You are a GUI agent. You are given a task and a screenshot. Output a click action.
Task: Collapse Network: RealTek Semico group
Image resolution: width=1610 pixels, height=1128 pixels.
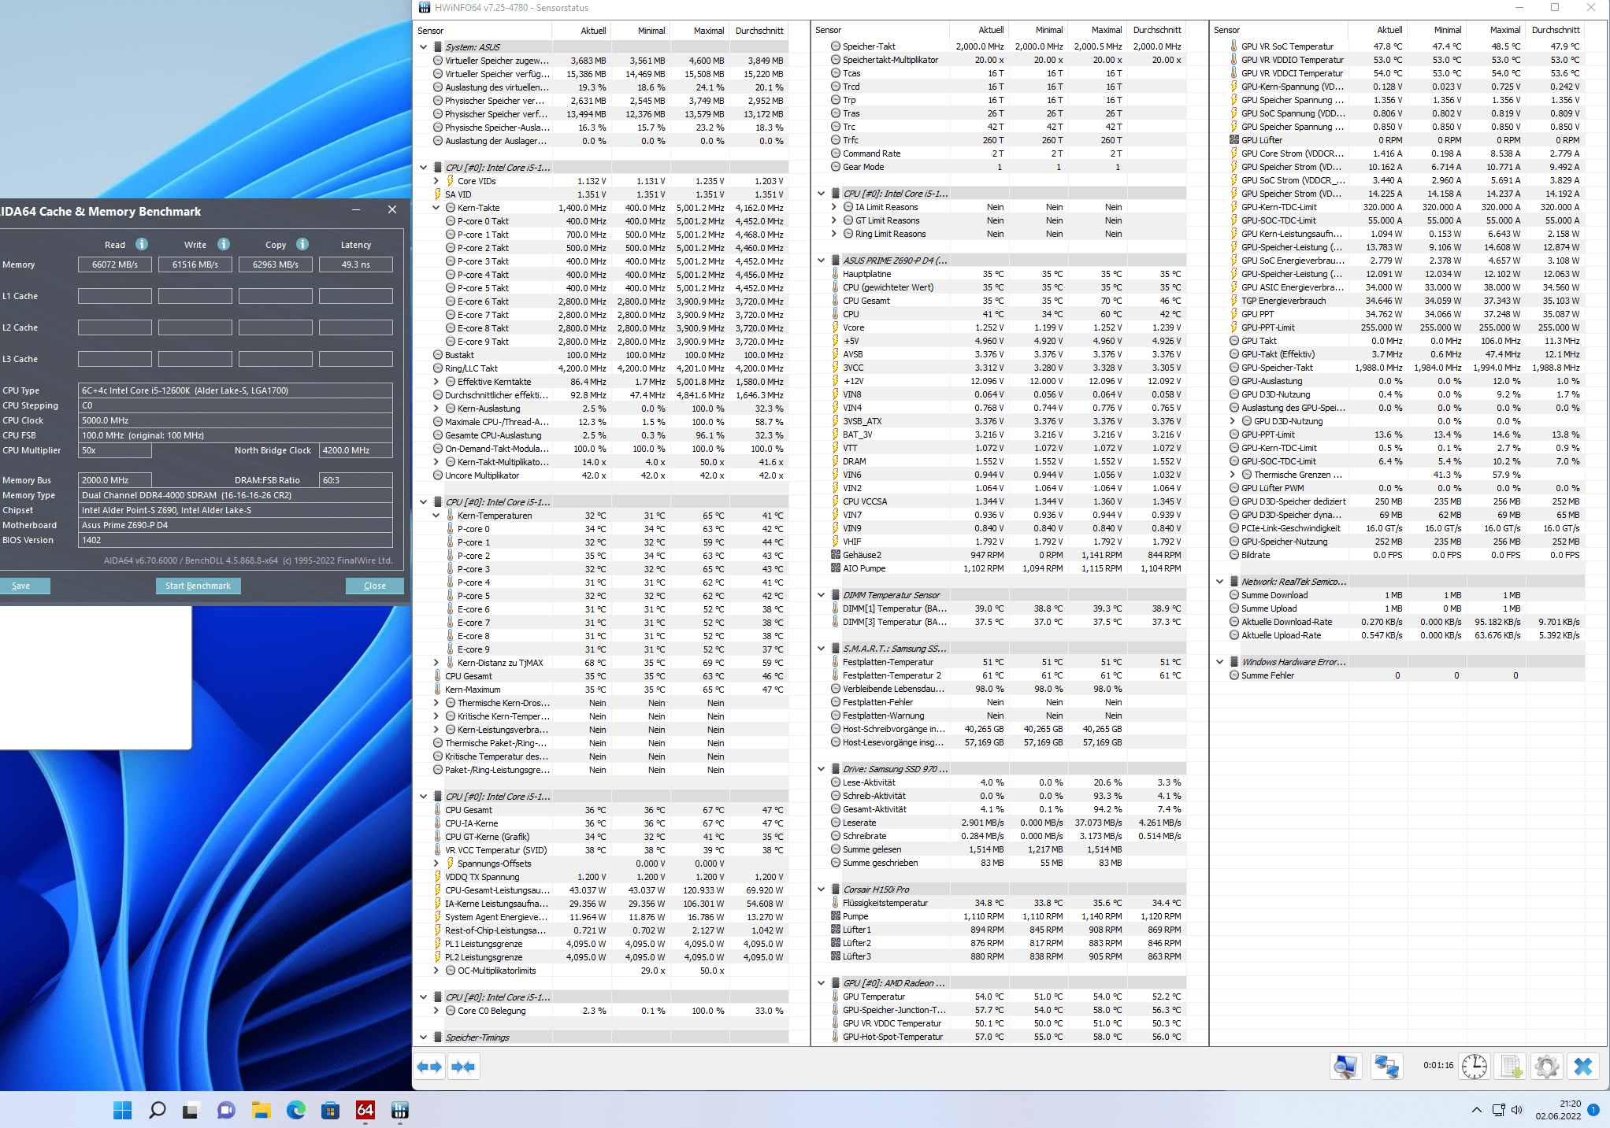click(x=1220, y=582)
